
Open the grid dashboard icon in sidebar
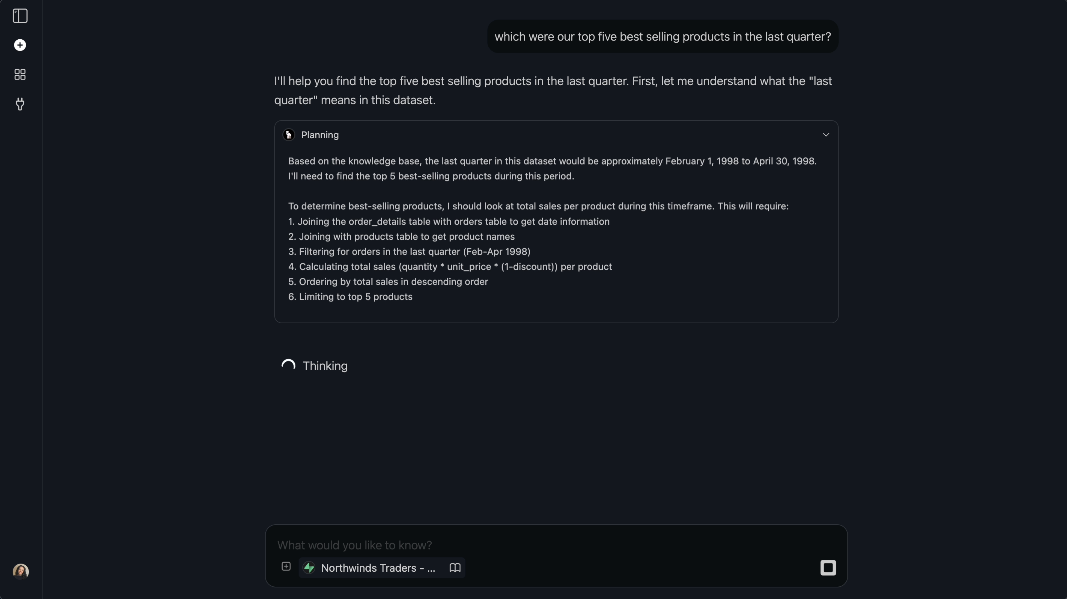(20, 75)
